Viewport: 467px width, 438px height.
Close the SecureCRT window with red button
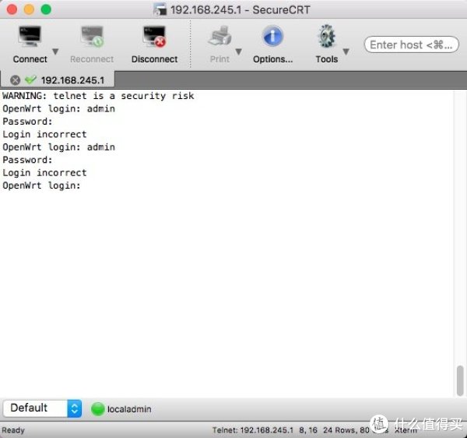click(x=11, y=9)
